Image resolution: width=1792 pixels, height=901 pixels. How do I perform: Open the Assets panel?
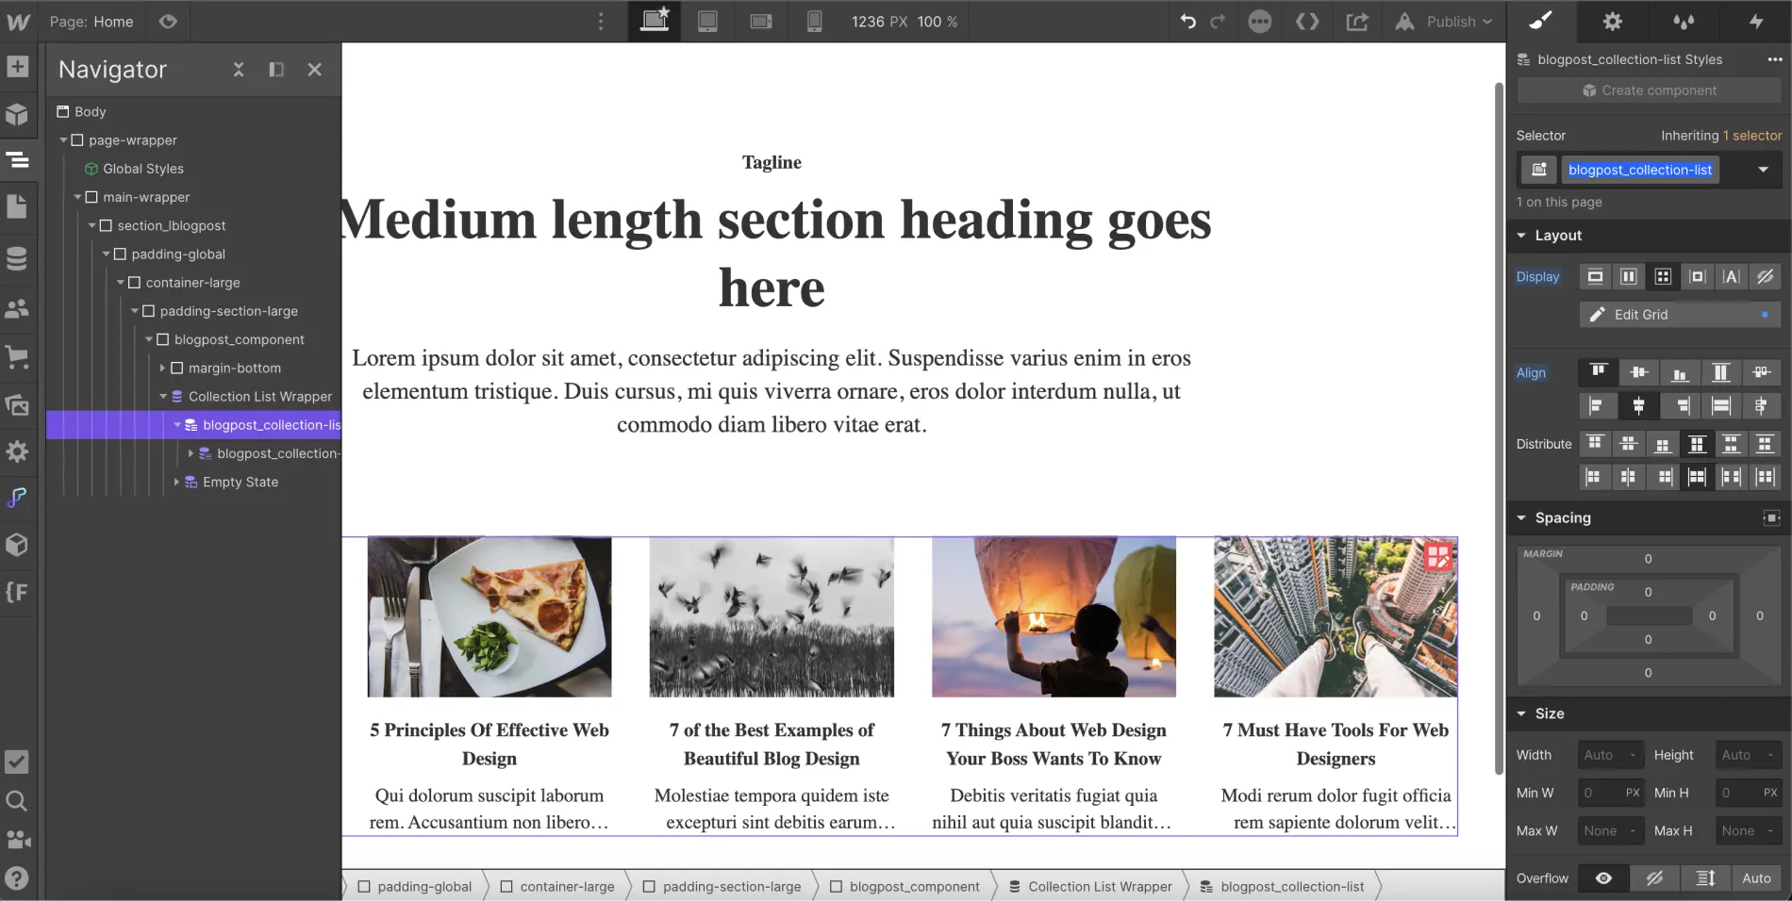pos(17,404)
